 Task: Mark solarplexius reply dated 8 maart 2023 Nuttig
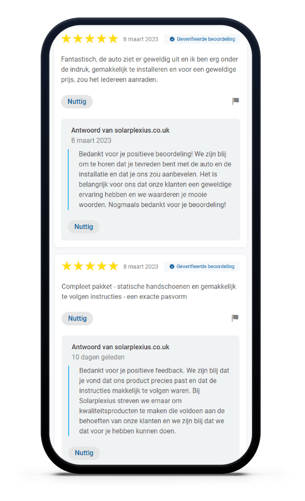pyautogui.click(x=83, y=227)
